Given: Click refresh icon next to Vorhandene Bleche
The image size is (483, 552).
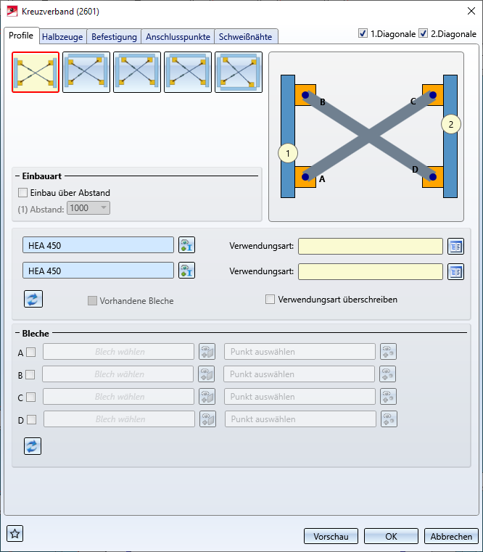Looking at the screenshot, I should [x=33, y=299].
